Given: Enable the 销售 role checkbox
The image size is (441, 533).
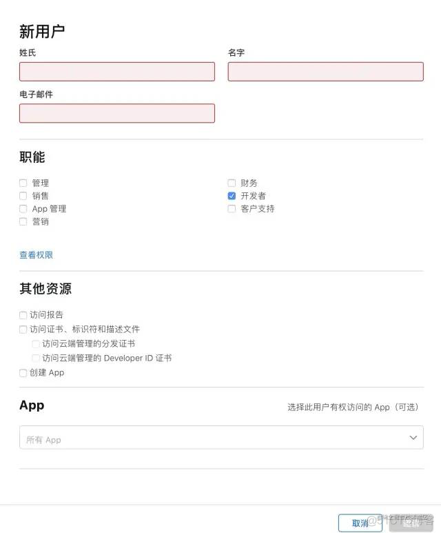Looking at the screenshot, I should (x=23, y=196).
